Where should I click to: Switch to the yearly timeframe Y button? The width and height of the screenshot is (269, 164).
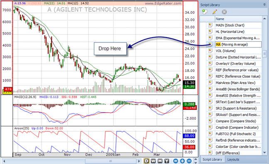(166, 161)
